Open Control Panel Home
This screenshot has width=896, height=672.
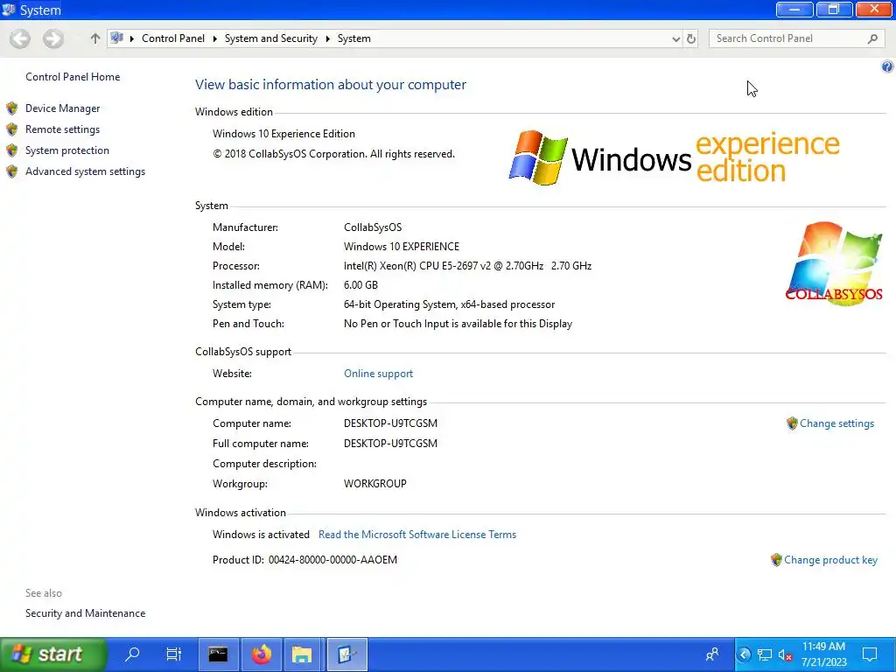(73, 77)
